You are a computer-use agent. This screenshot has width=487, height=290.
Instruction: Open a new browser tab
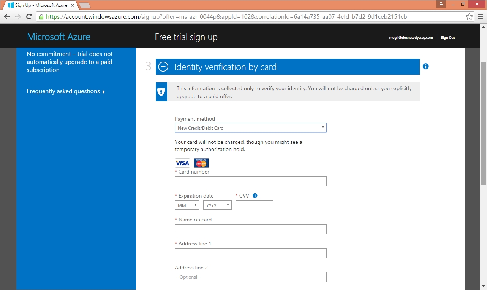click(85, 5)
